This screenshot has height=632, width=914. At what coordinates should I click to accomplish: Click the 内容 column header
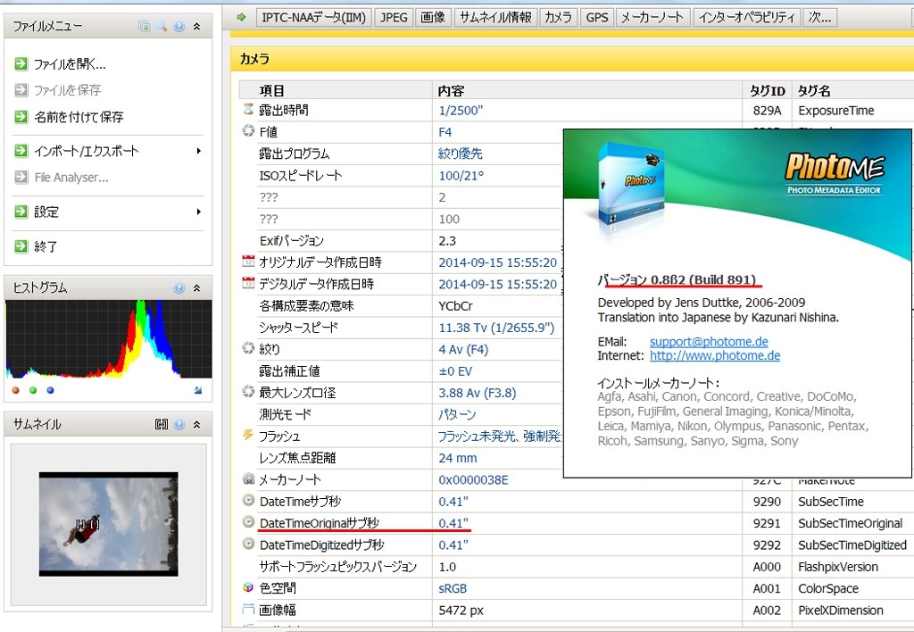451,90
